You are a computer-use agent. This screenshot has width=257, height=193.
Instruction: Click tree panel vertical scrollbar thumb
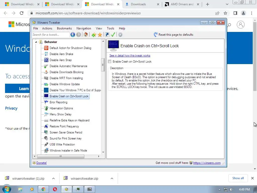coord(103,65)
